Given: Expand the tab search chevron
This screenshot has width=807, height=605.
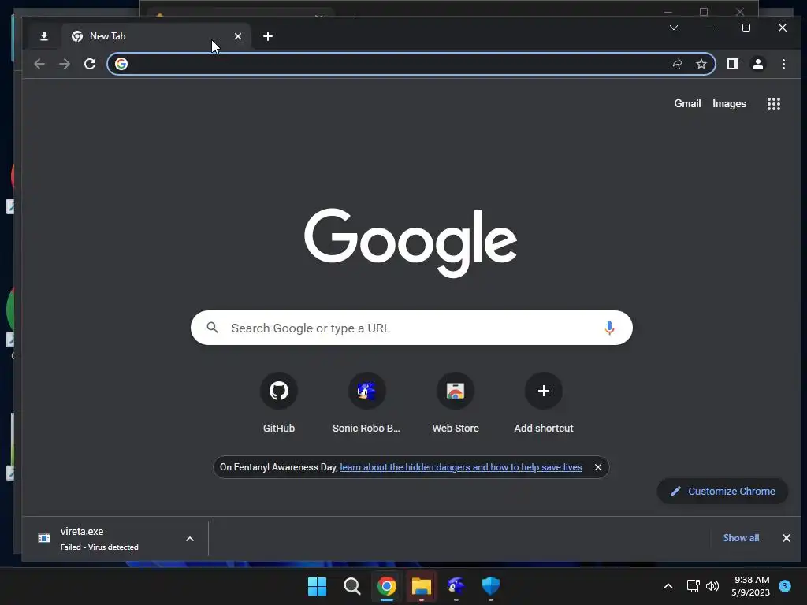Looking at the screenshot, I should 674,28.
